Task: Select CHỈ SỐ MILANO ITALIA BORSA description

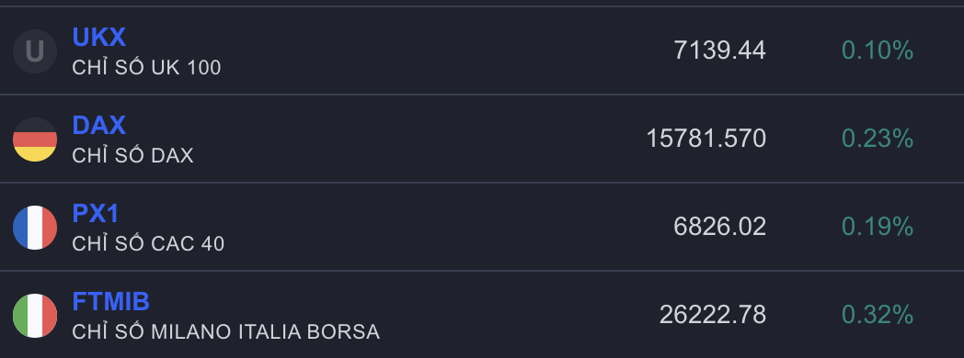Action: 225,331
